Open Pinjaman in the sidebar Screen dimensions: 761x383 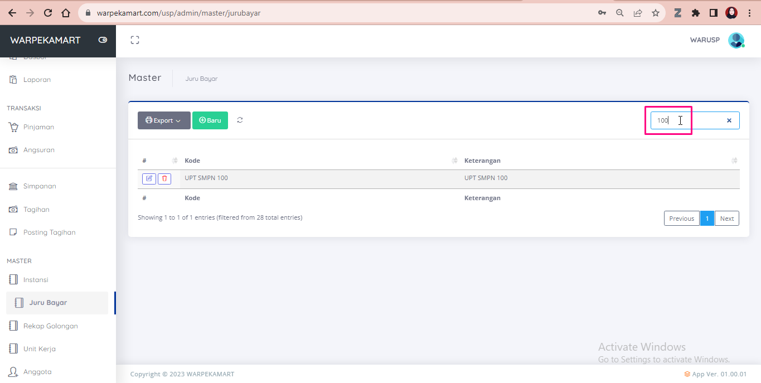pos(38,127)
